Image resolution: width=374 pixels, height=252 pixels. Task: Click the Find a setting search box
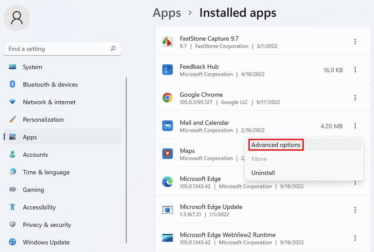(x=63, y=49)
